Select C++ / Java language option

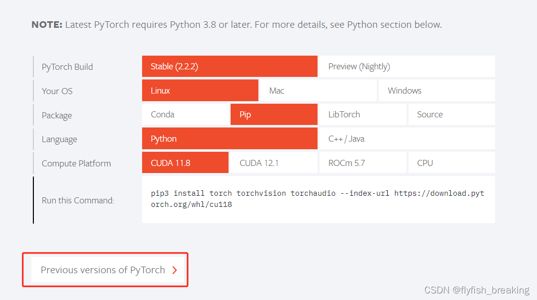click(407, 139)
